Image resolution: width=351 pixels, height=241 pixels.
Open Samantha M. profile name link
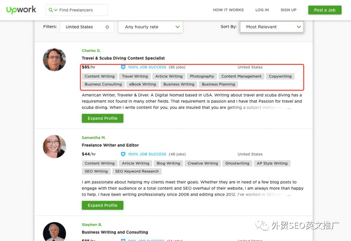94,138
